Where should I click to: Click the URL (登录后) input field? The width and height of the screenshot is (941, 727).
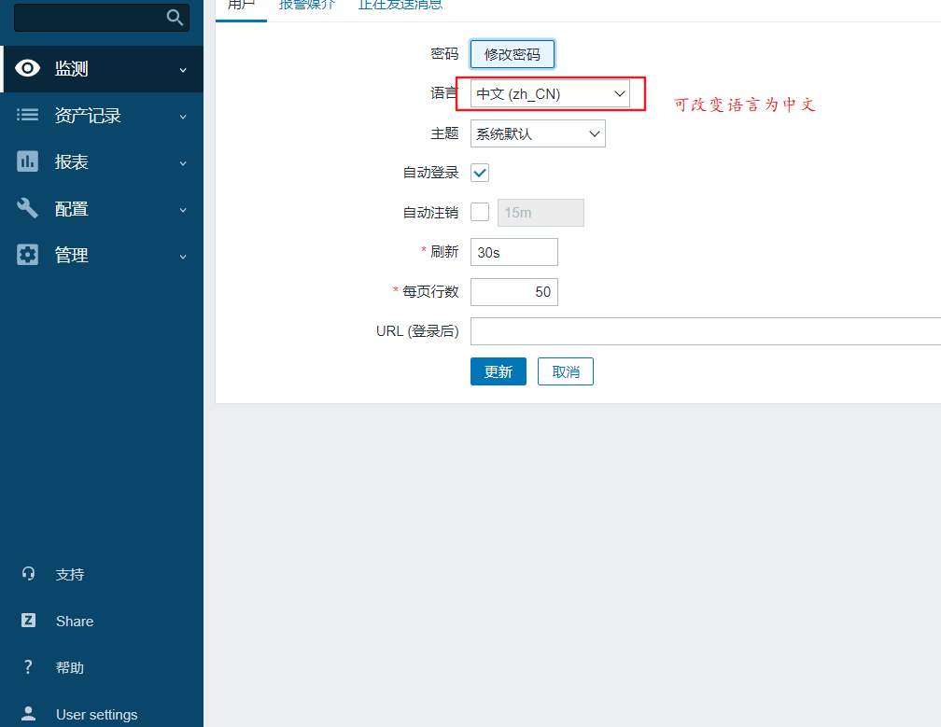click(x=706, y=331)
